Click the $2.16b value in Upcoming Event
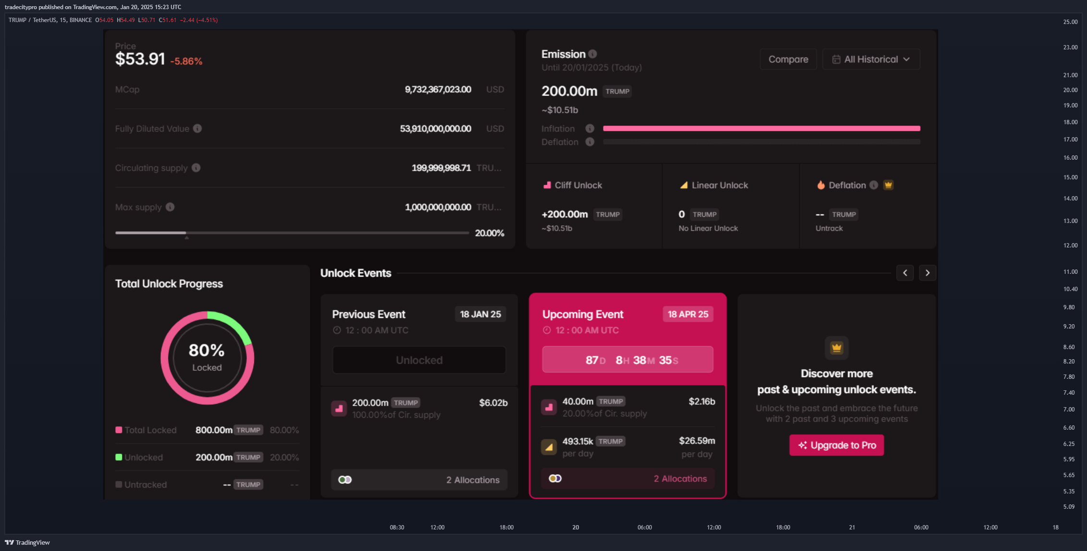This screenshot has width=1087, height=551. (x=701, y=401)
